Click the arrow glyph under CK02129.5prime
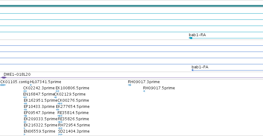The height and width of the screenshot is (136, 263). tap(55, 97)
